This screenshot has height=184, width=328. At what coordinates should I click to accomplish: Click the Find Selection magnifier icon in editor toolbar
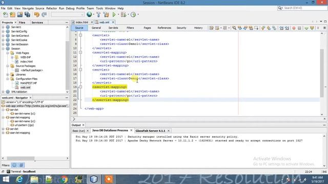pos(234,28)
